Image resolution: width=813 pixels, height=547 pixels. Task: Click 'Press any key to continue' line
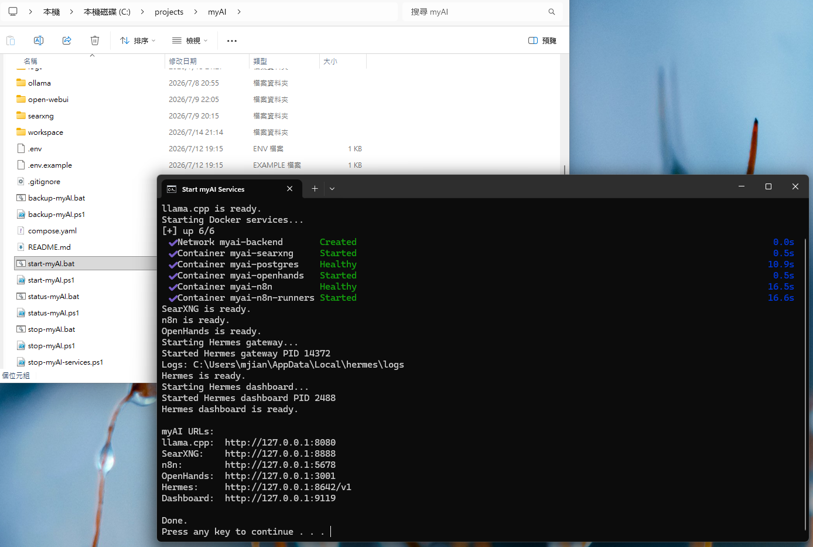pos(243,531)
